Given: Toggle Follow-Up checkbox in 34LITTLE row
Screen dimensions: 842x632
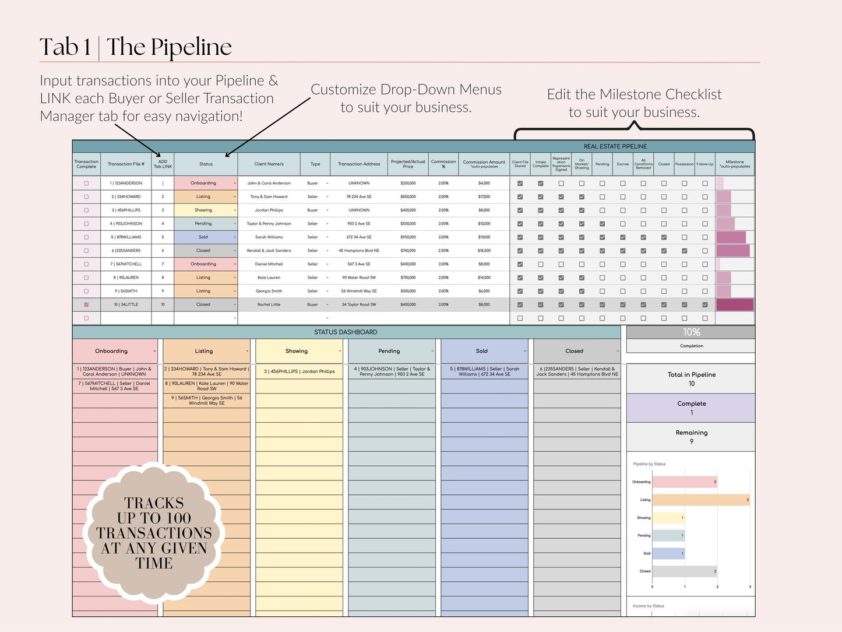Looking at the screenshot, I should tap(705, 304).
